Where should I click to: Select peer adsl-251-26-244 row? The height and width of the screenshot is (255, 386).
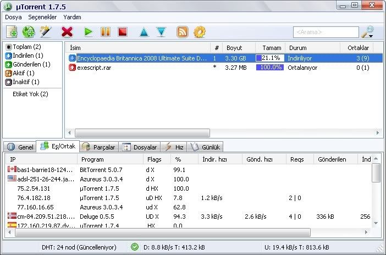pos(189,179)
